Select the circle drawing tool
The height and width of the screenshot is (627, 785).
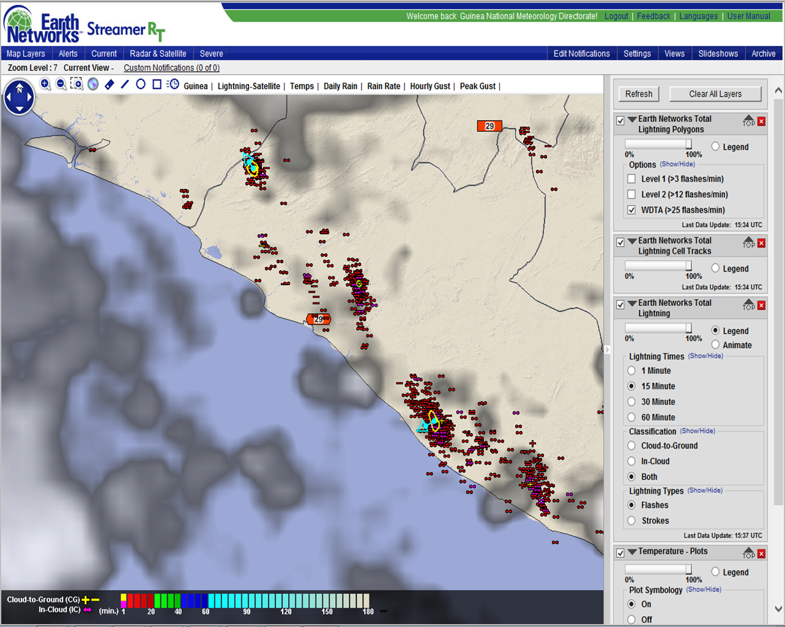click(x=141, y=84)
